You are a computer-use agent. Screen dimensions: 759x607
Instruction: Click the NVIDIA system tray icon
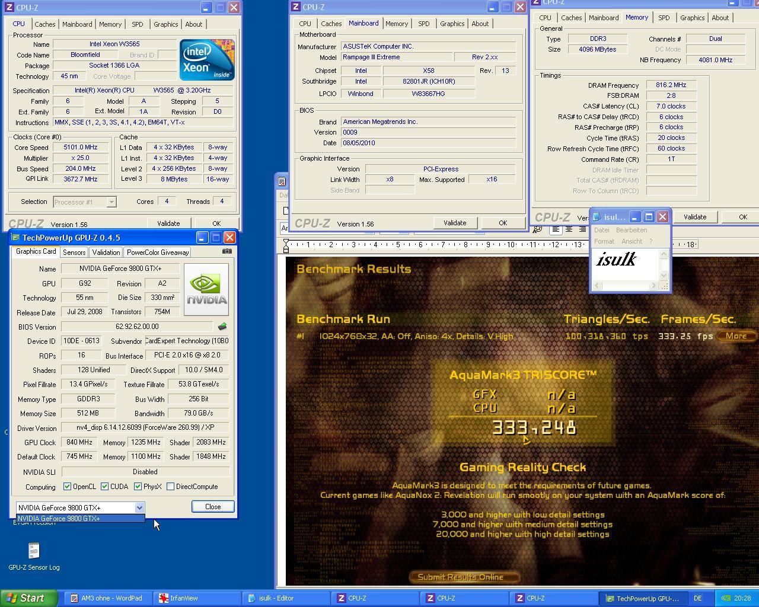point(725,598)
